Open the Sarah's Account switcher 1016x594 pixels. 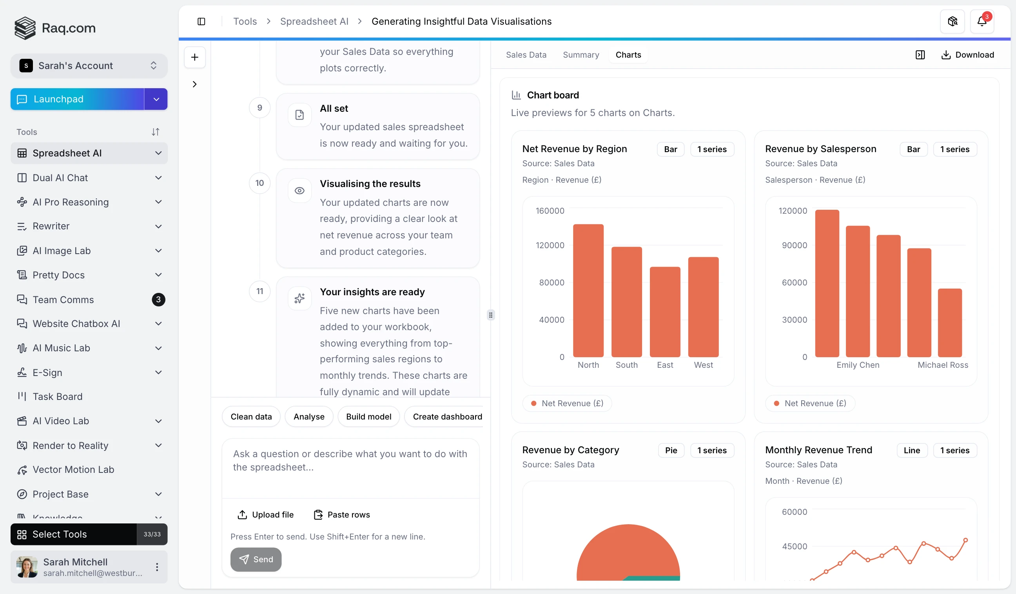tap(89, 65)
